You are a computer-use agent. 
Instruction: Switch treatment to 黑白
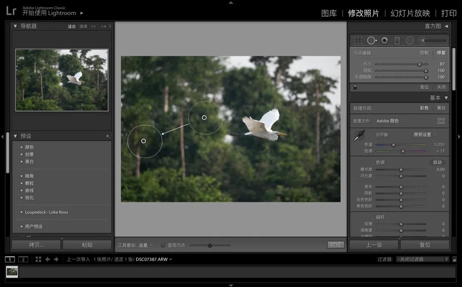pyautogui.click(x=441, y=108)
